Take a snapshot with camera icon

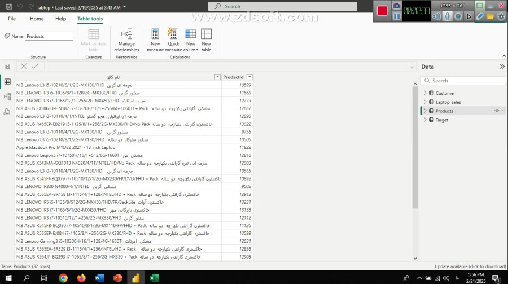pyautogui.click(x=397, y=6)
